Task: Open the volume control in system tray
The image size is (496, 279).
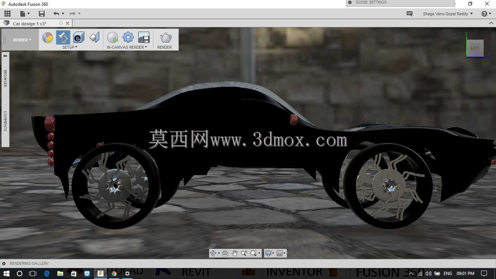Action: pos(428,274)
